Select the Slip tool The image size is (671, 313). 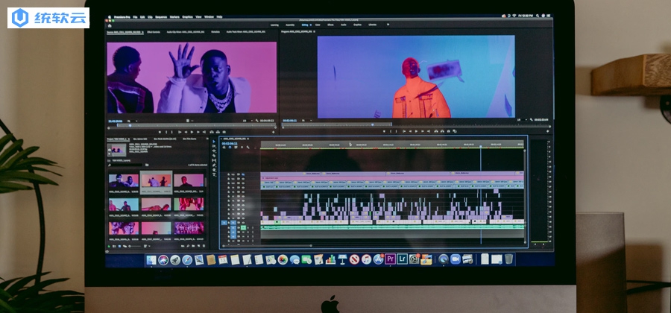pos(214,160)
